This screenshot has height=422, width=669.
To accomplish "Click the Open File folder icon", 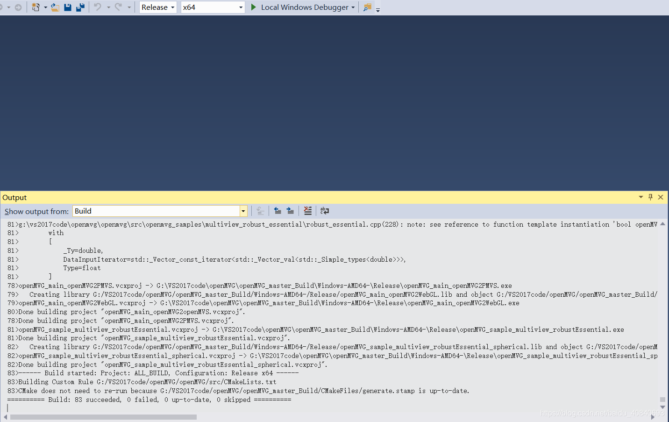I will pos(55,7).
